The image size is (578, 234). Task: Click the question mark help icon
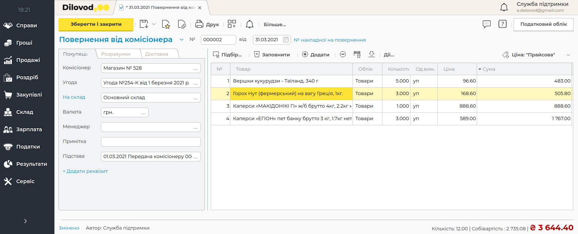pyautogui.click(x=502, y=24)
